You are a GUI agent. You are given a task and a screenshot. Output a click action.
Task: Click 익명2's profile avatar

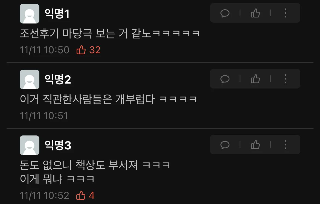click(x=30, y=79)
